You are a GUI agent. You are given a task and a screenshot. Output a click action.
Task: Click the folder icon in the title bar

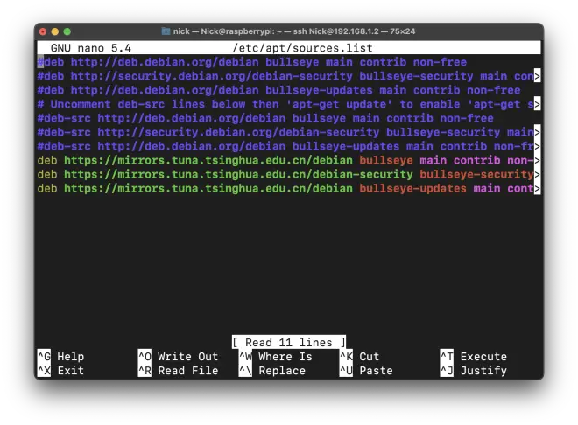[166, 31]
